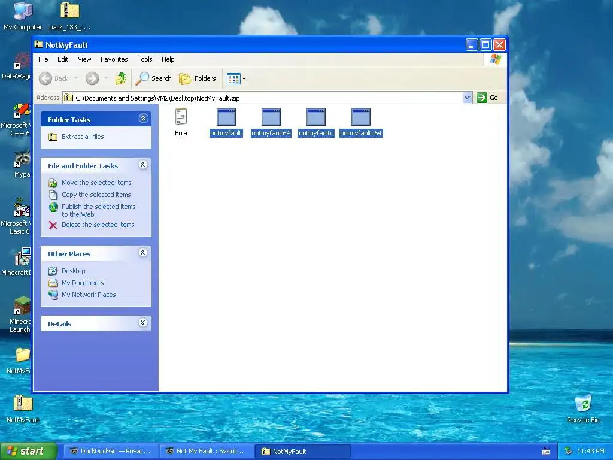613x460 pixels.
Task: Open My Network Places link
Action: coord(89,295)
